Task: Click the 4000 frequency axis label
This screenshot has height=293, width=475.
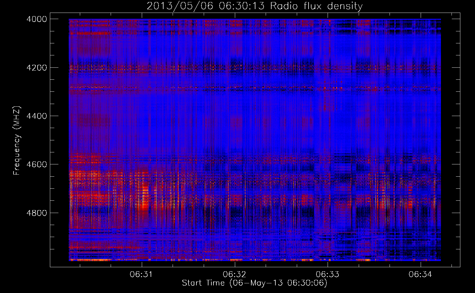Action: point(37,19)
